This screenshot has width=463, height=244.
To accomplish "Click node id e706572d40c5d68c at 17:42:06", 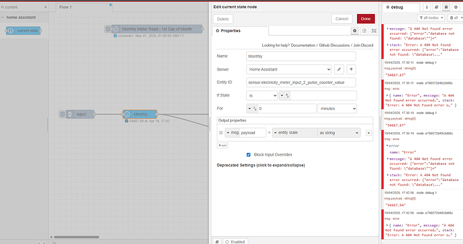I will pyautogui.click(x=434, y=212).
